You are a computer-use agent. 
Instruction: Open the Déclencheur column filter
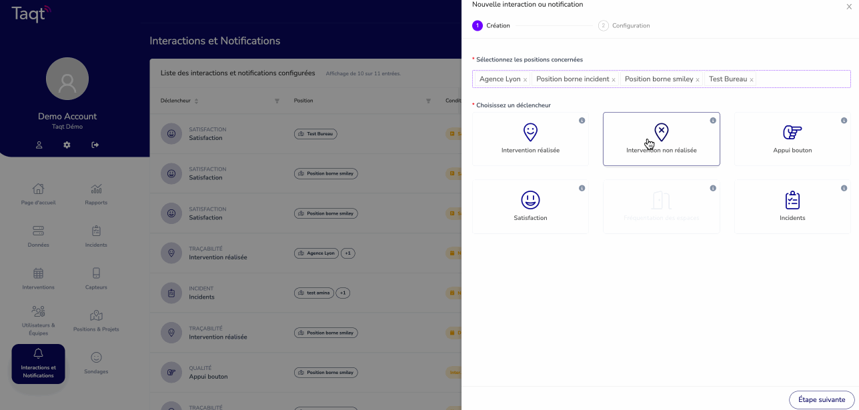pyautogui.click(x=277, y=101)
